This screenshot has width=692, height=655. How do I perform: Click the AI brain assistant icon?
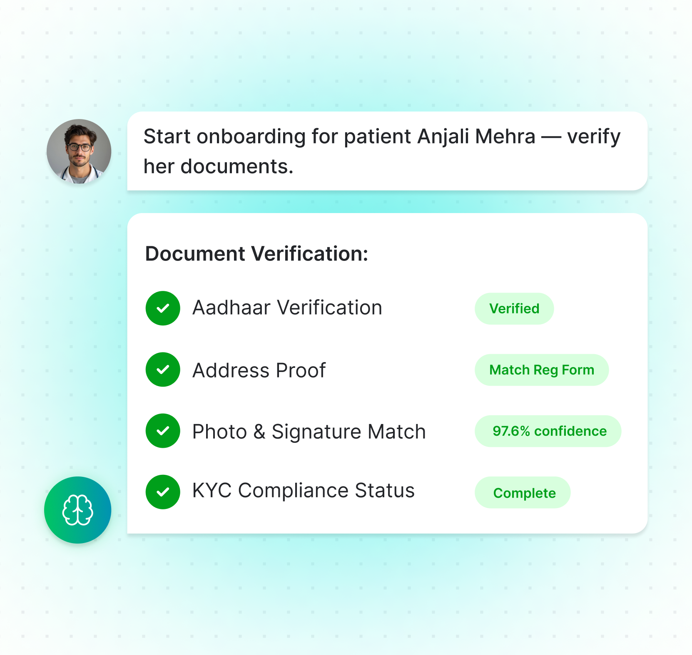click(78, 510)
